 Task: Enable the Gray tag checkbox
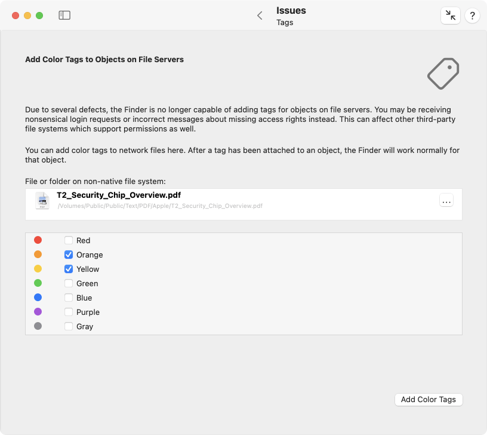pos(68,326)
